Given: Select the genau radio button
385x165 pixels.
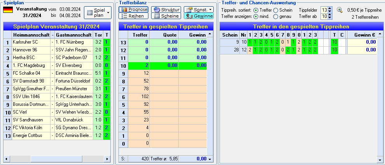Looking at the screenshot, I should 276,16.
